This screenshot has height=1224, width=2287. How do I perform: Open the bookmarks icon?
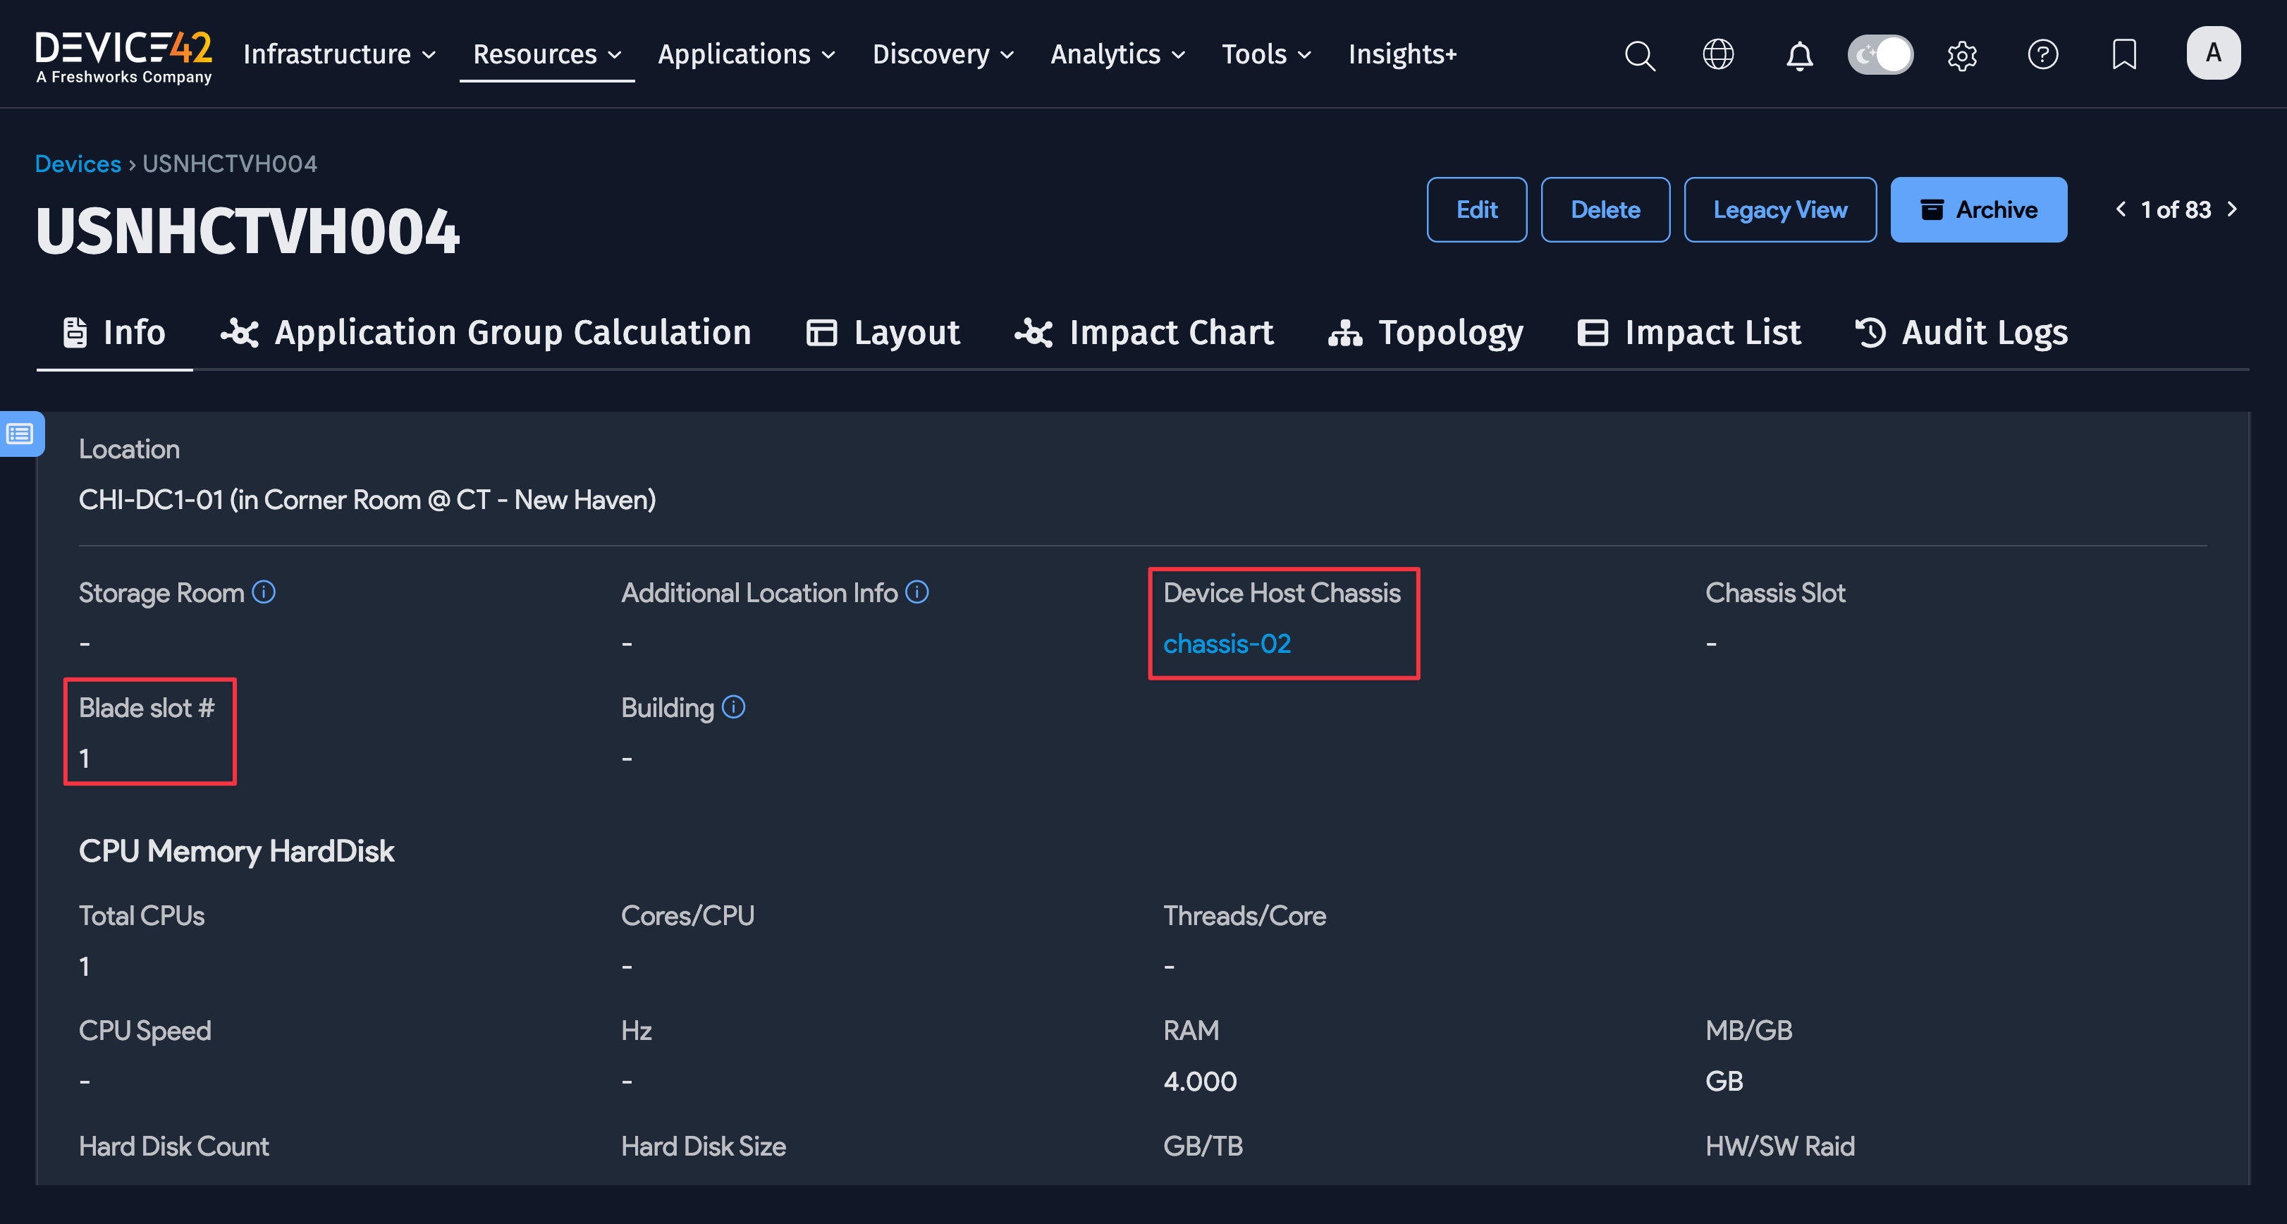(x=2123, y=55)
